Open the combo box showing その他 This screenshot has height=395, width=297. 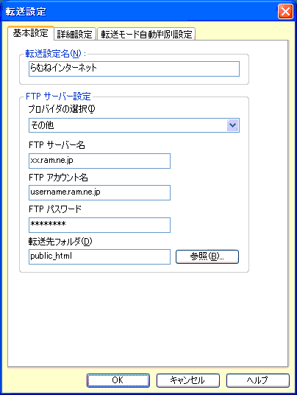click(x=134, y=125)
